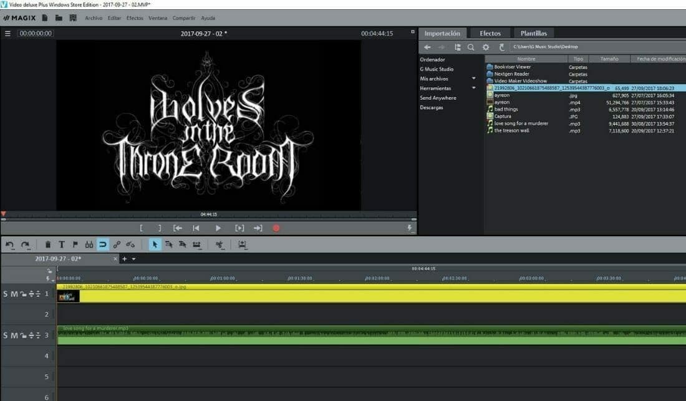Search files with the magnifier icon

(471, 47)
